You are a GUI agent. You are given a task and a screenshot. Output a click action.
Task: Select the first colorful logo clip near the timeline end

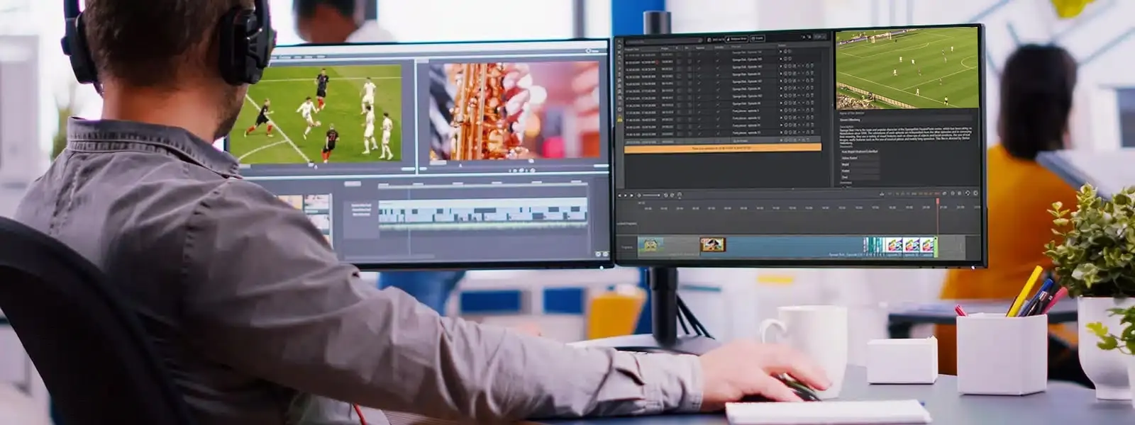(x=894, y=246)
